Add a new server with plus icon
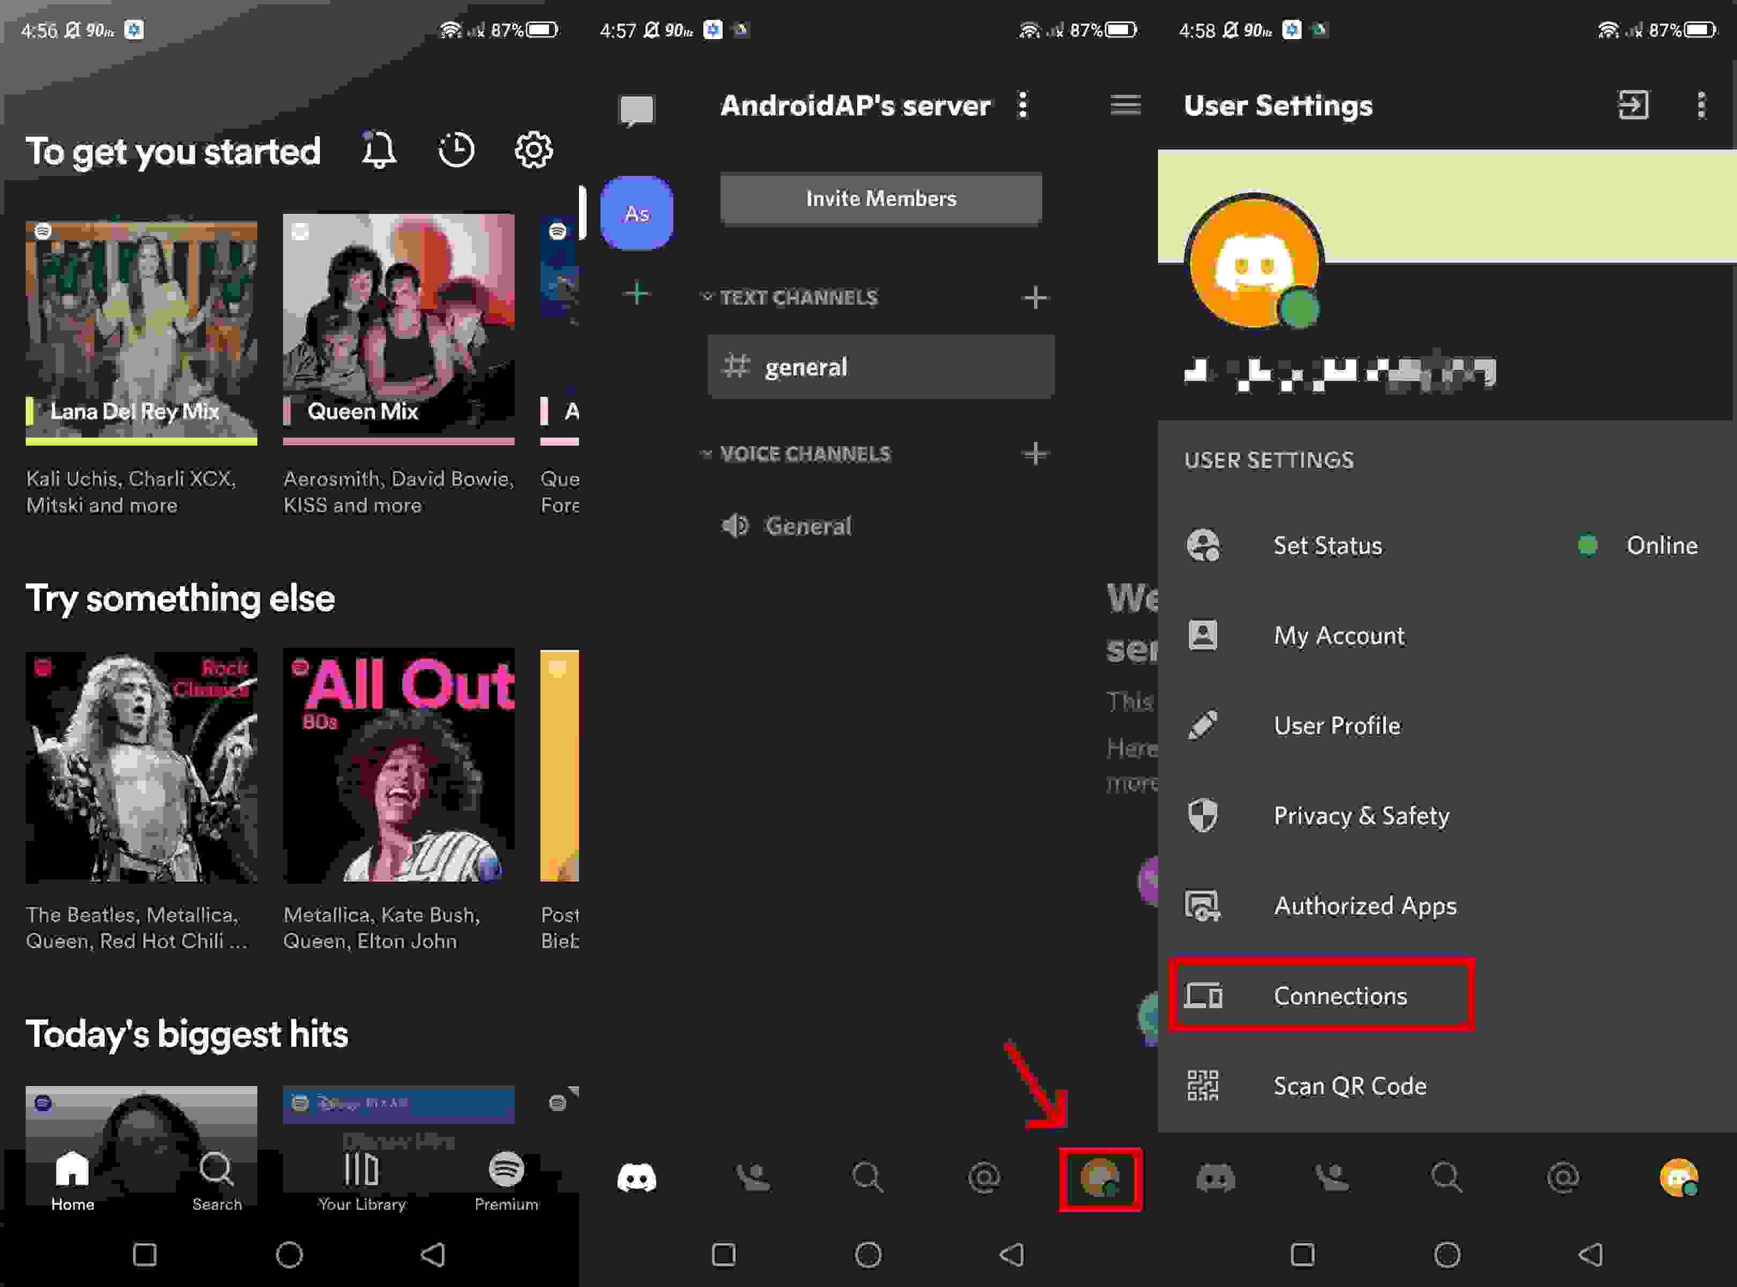 click(x=636, y=294)
